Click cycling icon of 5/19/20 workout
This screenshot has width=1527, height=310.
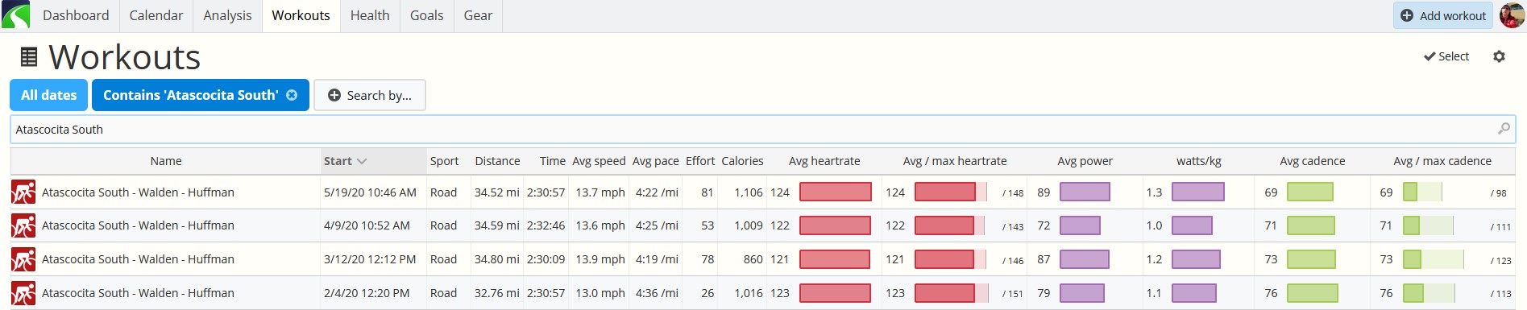(x=23, y=192)
